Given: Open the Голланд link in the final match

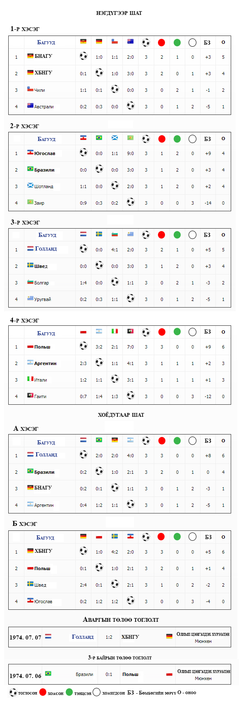Looking at the screenshot, I should (83, 637).
